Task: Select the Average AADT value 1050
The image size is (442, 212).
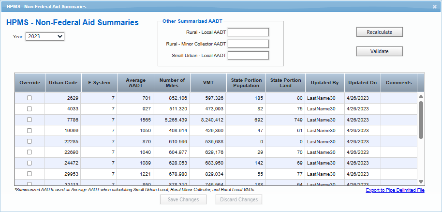Action: point(135,130)
